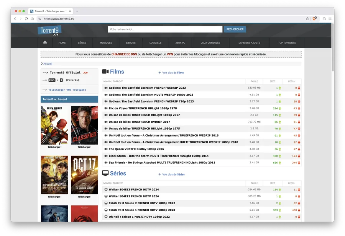
Task: Open the JEUX PC menu item
Action: [180, 43]
